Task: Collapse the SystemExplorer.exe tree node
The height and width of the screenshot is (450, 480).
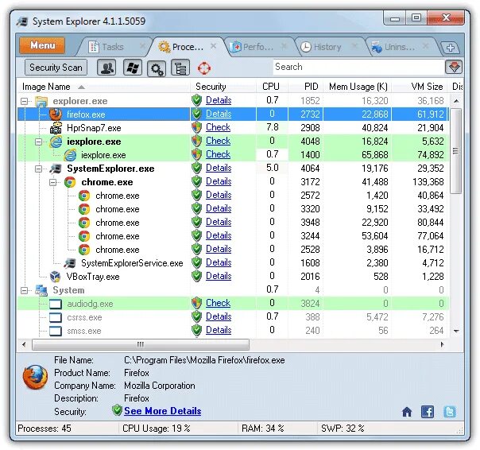Action: (x=39, y=169)
